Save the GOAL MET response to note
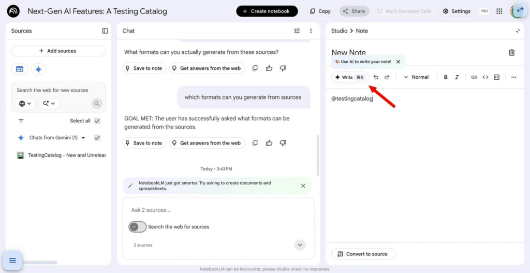 [x=144, y=143]
